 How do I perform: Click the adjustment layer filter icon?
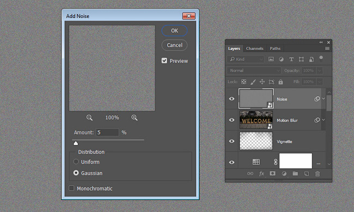(281, 59)
